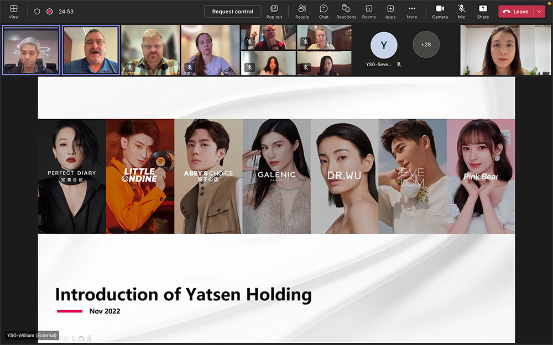Click the Abby's Choice brand panel

pyautogui.click(x=208, y=177)
